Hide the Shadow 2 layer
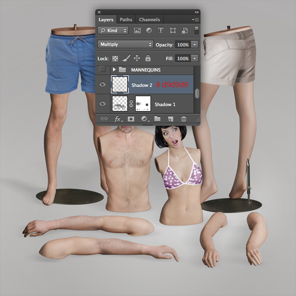 (103, 84)
